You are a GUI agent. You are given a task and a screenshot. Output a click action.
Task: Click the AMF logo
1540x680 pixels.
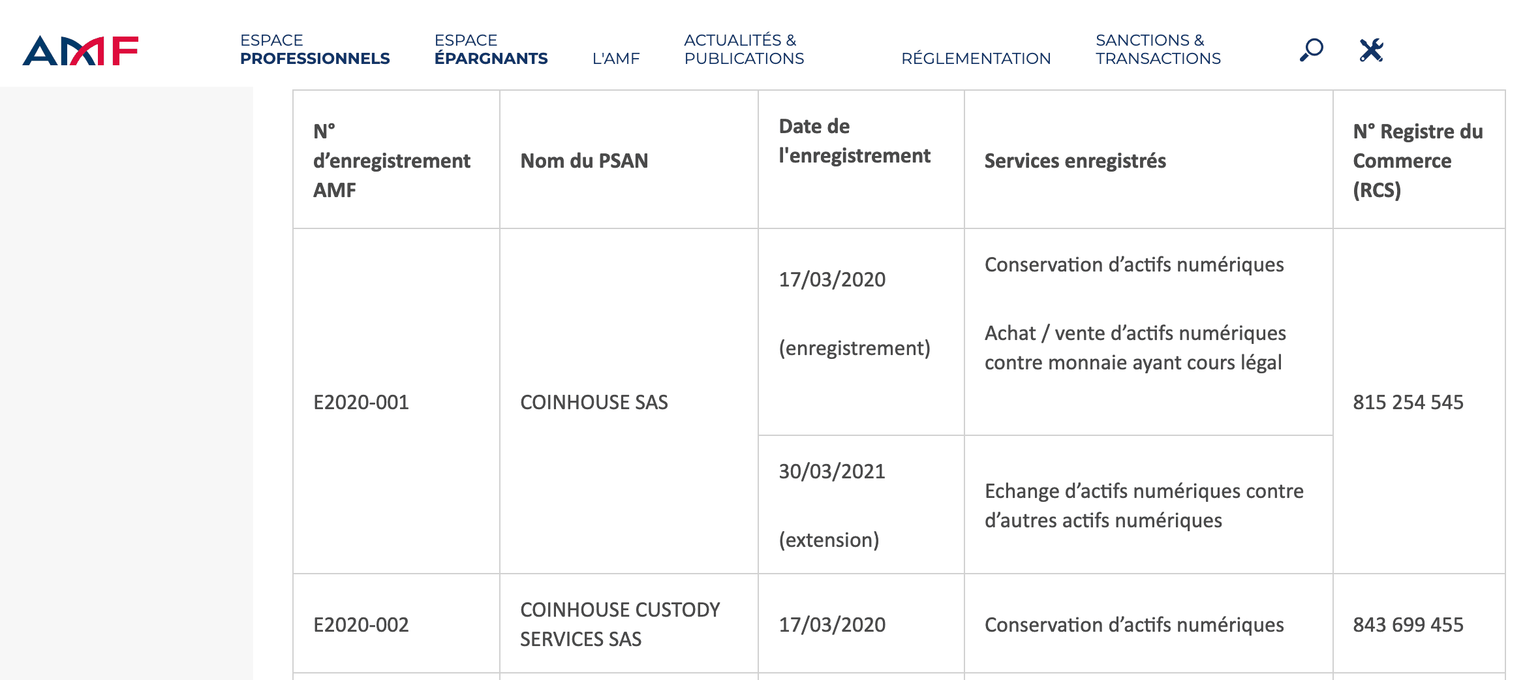pyautogui.click(x=80, y=50)
